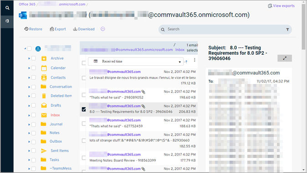307x173 pixels.
Task: Open the vertical three-dot options menu
Action: click(194, 60)
